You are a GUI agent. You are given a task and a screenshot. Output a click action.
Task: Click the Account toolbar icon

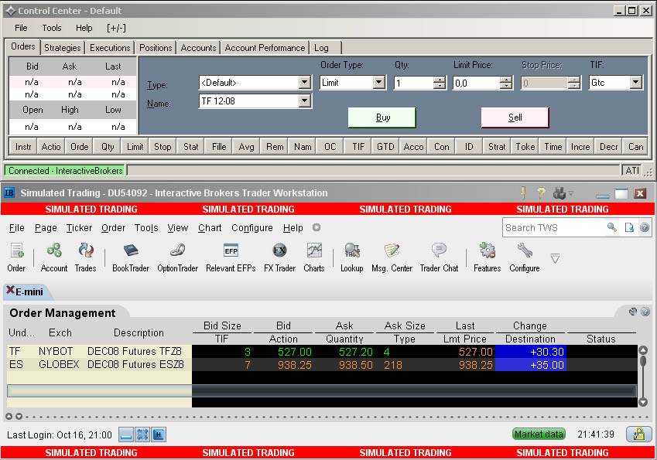pyautogui.click(x=54, y=257)
